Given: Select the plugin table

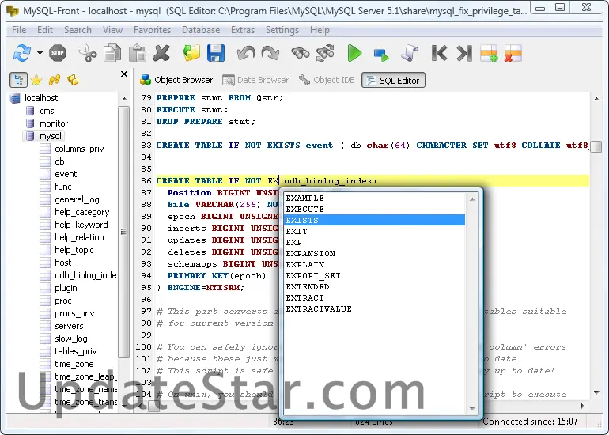Looking at the screenshot, I should 66,288.
